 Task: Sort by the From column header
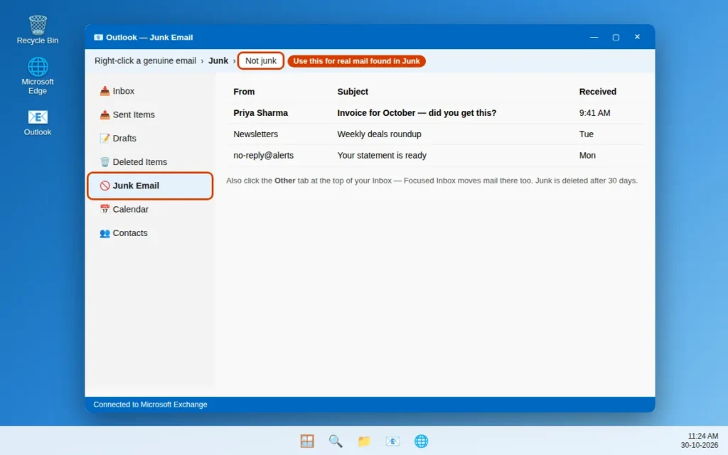coord(244,92)
